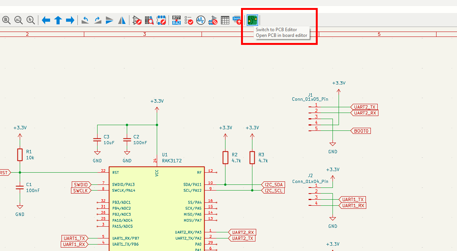The height and width of the screenshot is (251, 457).
Task: Click the RAK3172 value text
Action: point(172,161)
